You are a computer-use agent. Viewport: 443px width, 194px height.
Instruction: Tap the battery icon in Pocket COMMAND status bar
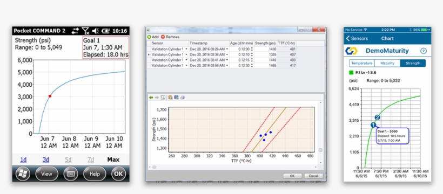click(106, 31)
